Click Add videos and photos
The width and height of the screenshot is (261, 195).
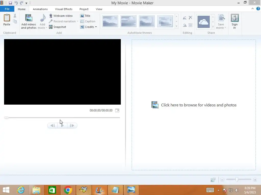29,22
